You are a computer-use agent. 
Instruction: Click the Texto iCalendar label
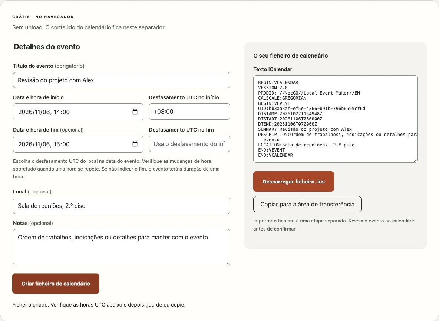(x=273, y=69)
